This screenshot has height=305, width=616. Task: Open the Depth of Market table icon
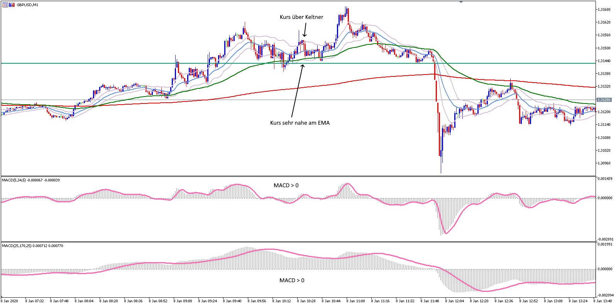5,5
